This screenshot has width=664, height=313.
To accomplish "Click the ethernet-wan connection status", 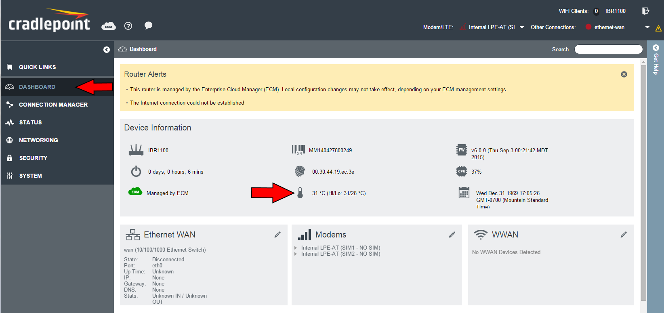I will [x=609, y=27].
